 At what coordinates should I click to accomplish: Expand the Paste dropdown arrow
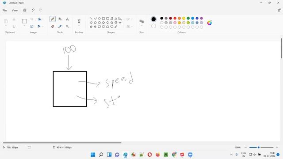tap(6, 26)
